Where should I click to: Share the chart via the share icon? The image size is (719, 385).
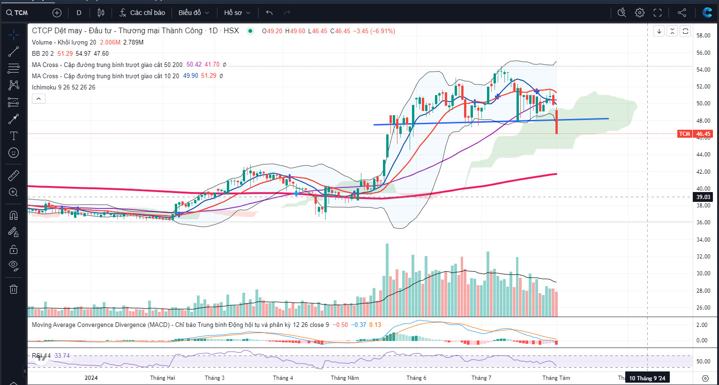682,13
